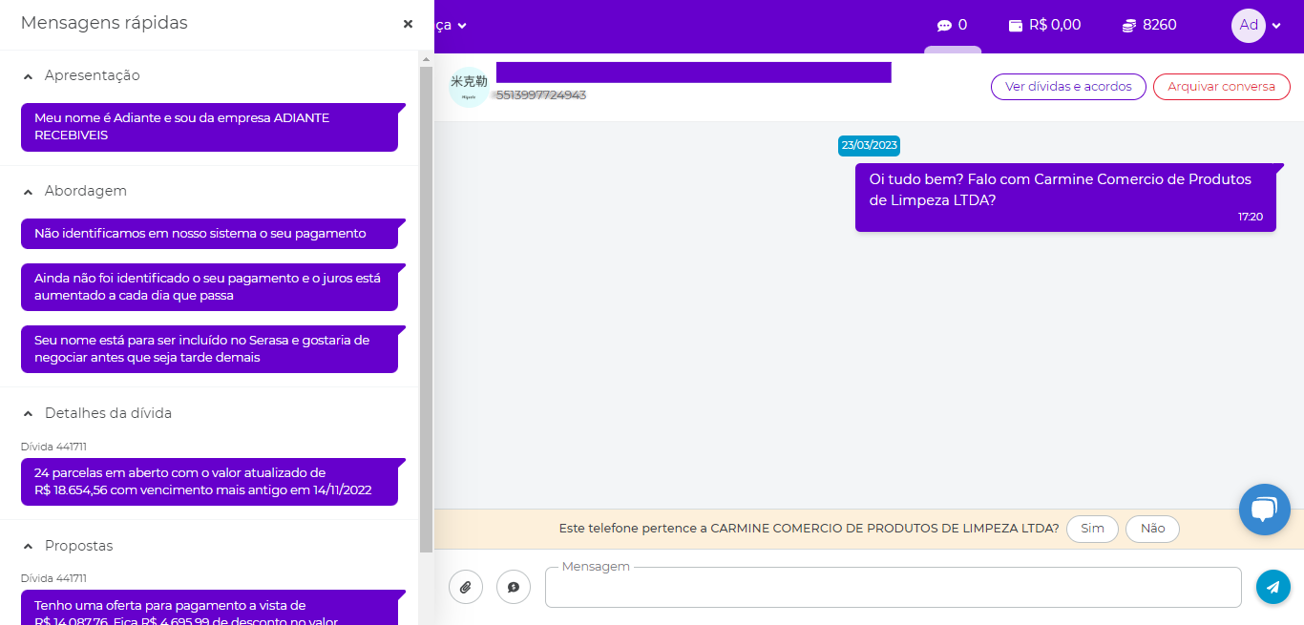
Task: Select the '24 parcelas em aberto' message
Action: (x=209, y=482)
